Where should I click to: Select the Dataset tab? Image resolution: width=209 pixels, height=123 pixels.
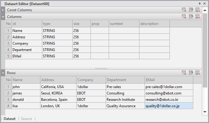tap(9, 119)
